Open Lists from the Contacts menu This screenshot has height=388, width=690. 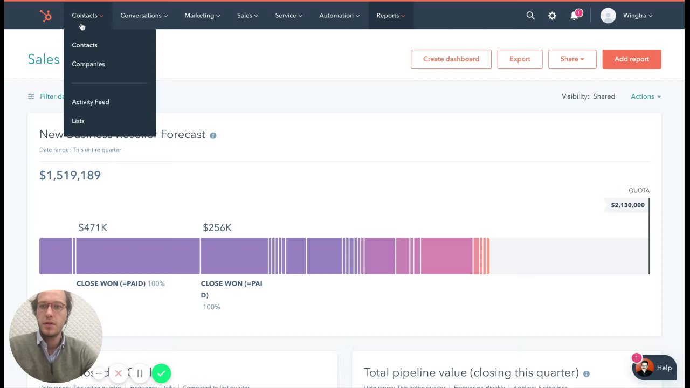[x=78, y=121]
